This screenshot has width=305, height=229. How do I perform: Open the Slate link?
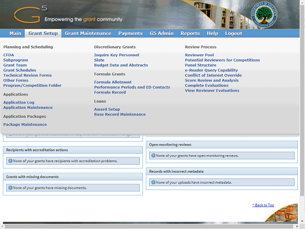pos(99,60)
